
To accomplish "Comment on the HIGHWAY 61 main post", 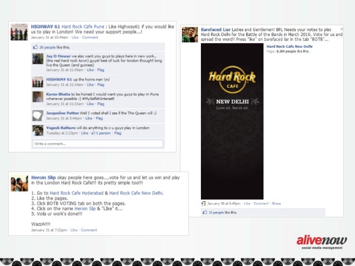I will [x=90, y=38].
